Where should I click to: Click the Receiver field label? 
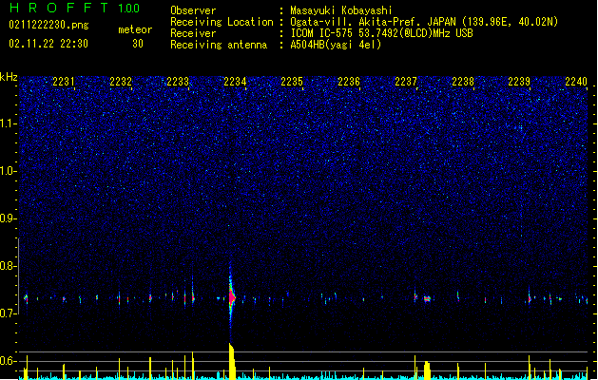(193, 33)
